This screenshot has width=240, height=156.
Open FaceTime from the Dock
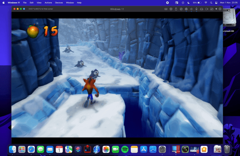tap(115, 149)
